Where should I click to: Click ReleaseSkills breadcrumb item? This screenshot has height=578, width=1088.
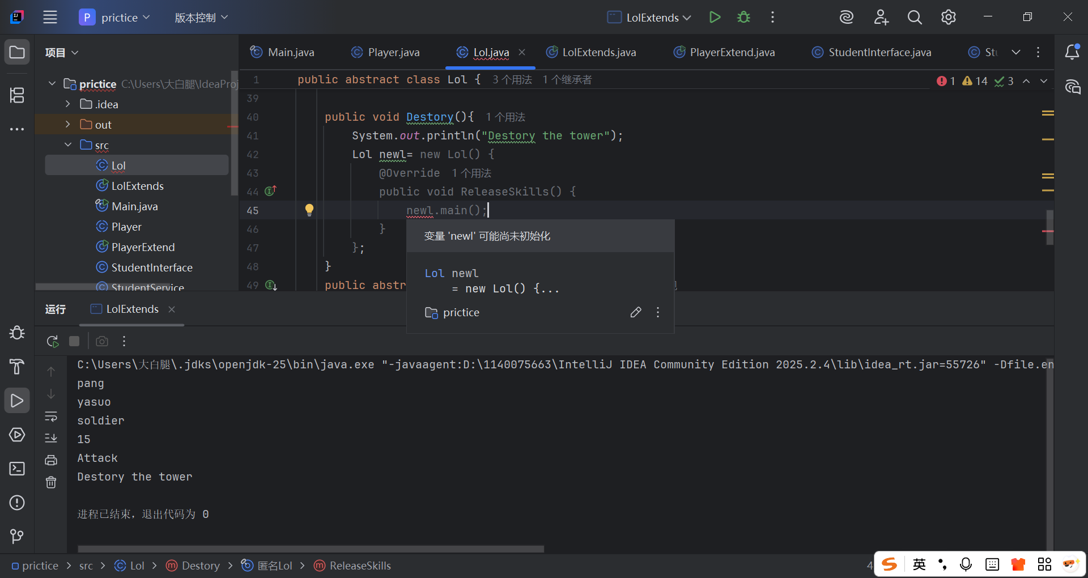click(x=352, y=566)
